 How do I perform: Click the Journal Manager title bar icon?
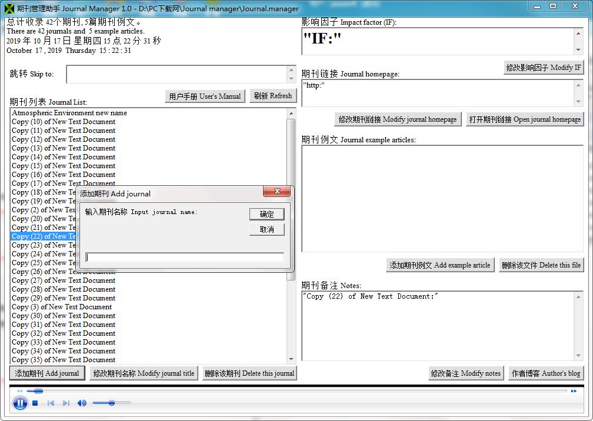tap(9, 8)
